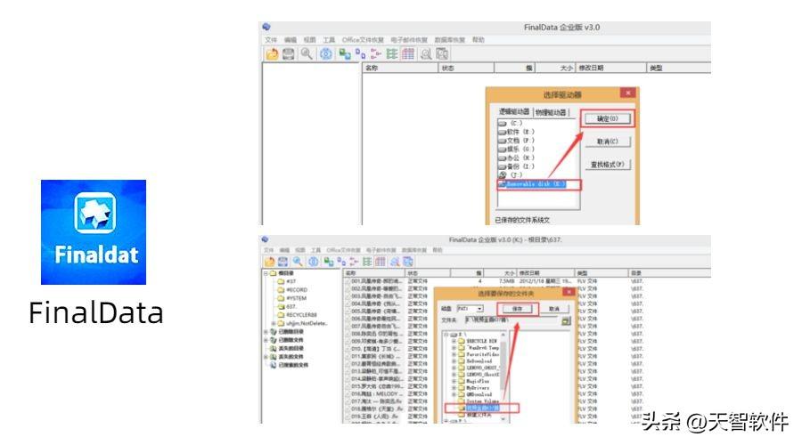Screen dimensions: 802x445
Task: Select RECYCLER88 folder in tree
Action: [297, 315]
